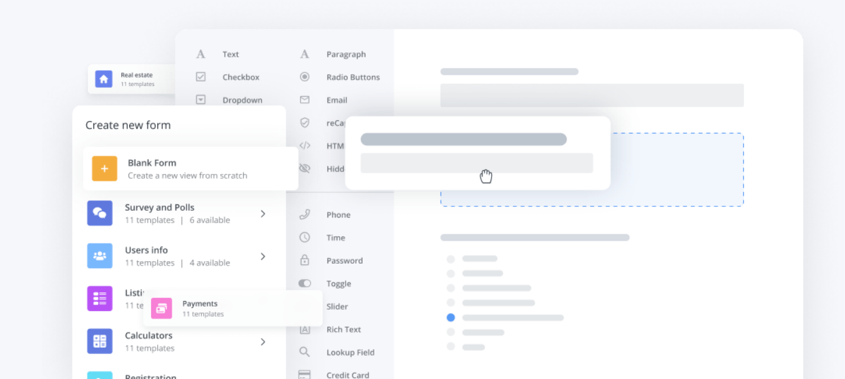Image resolution: width=845 pixels, height=379 pixels.
Task: Add the Phone field element
Action: (x=338, y=215)
